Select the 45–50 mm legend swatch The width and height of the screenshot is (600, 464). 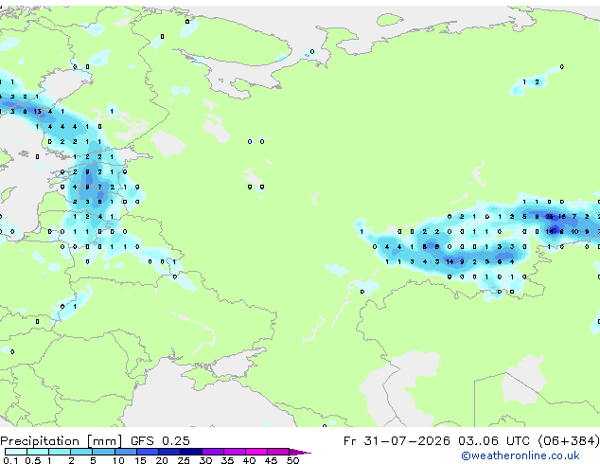click(x=278, y=452)
